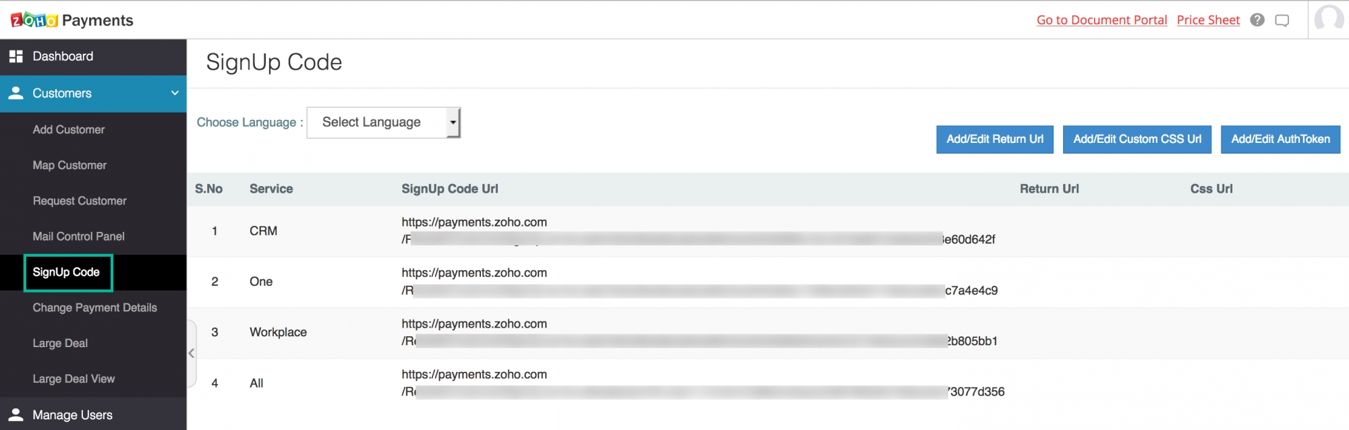Click the feedback chat bubble icon
Image resolution: width=1349 pixels, height=430 pixels.
click(1282, 20)
